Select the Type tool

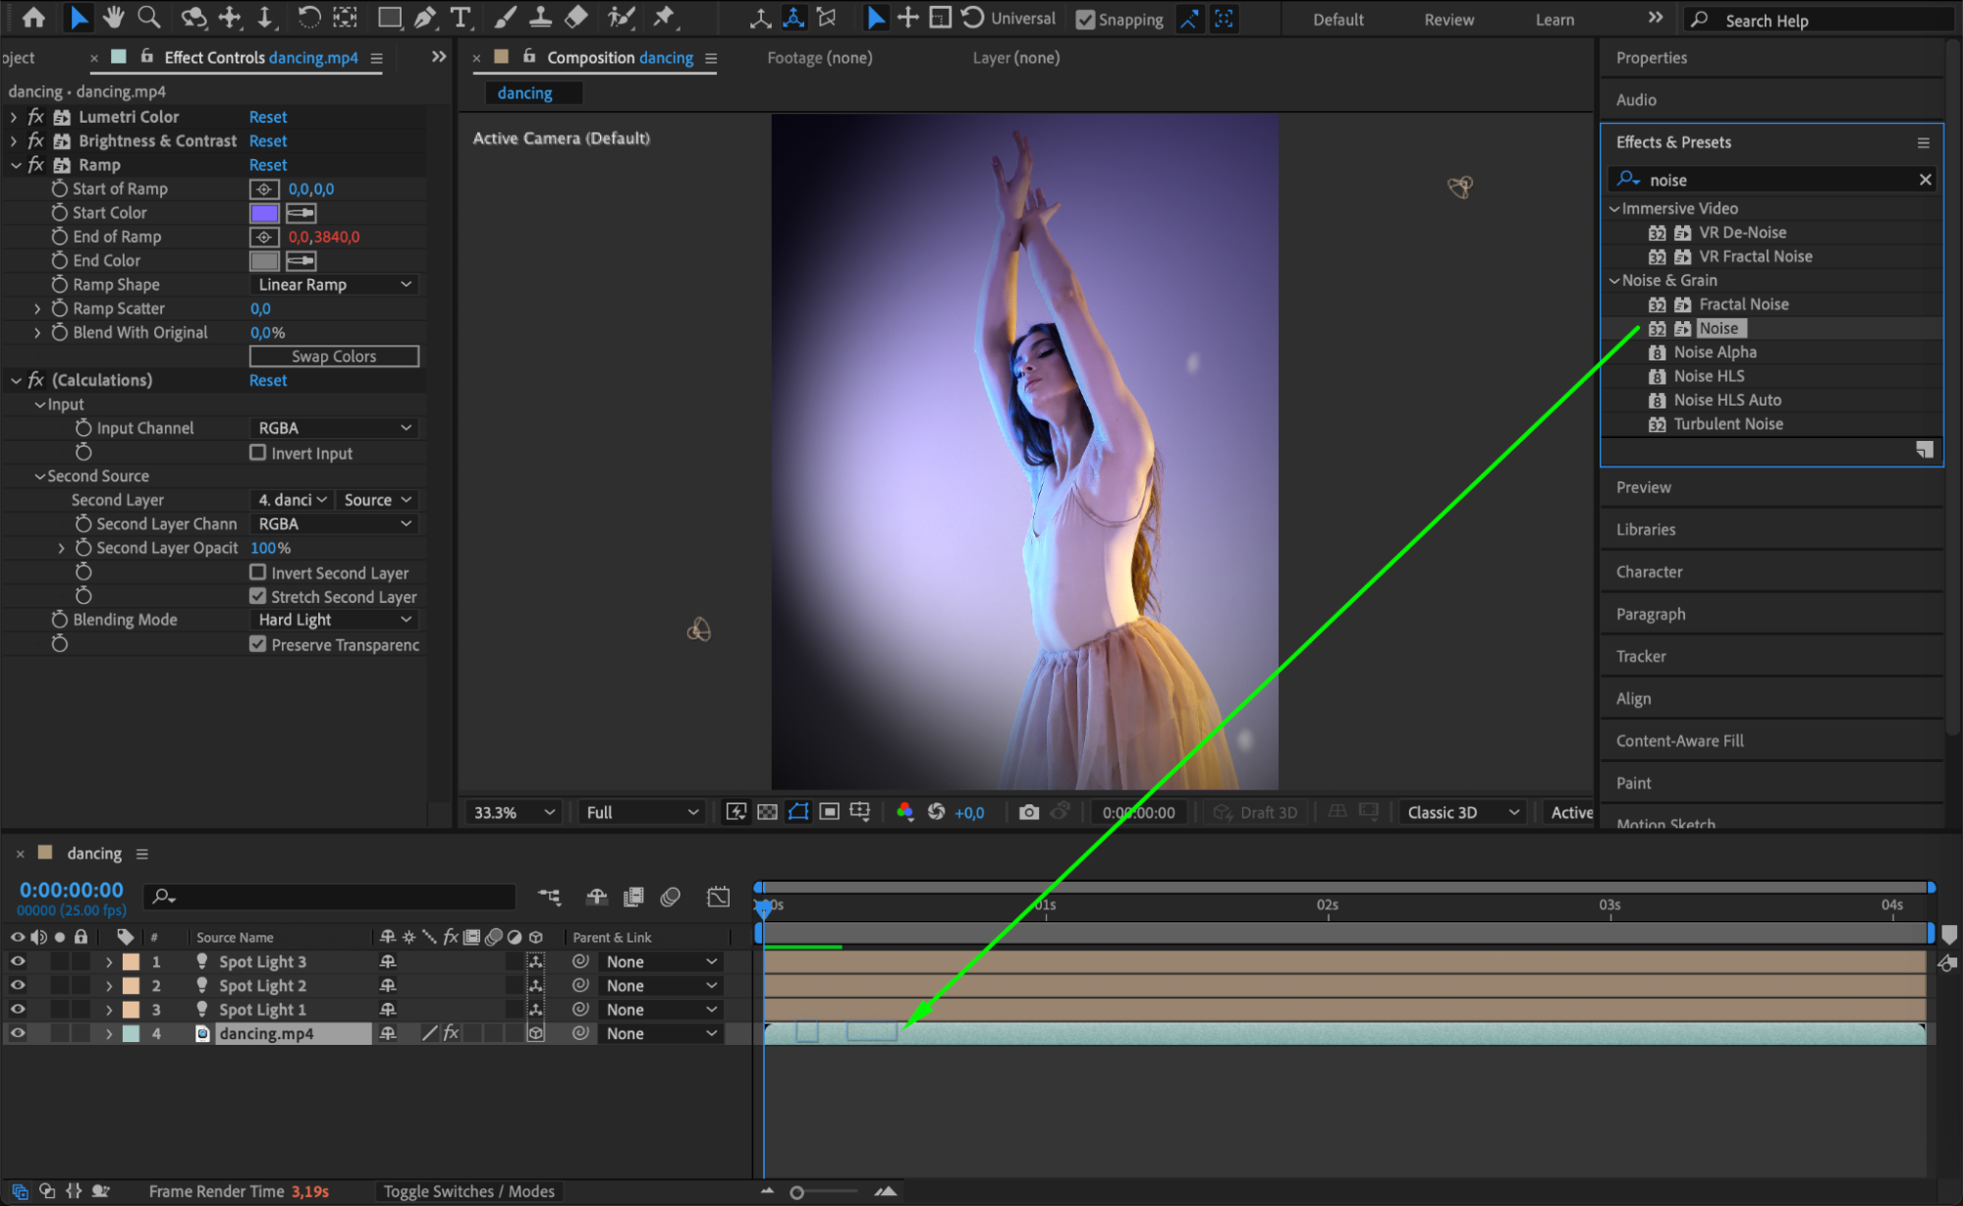(460, 17)
